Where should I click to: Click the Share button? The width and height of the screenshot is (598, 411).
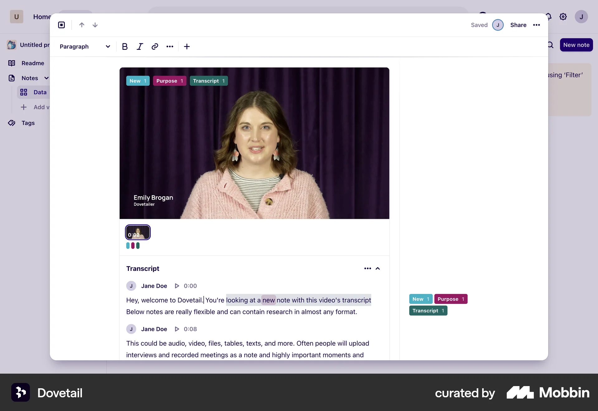pos(518,25)
